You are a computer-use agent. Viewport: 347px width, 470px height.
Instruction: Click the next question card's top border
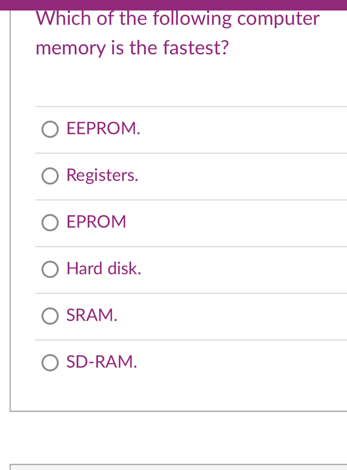point(179,464)
